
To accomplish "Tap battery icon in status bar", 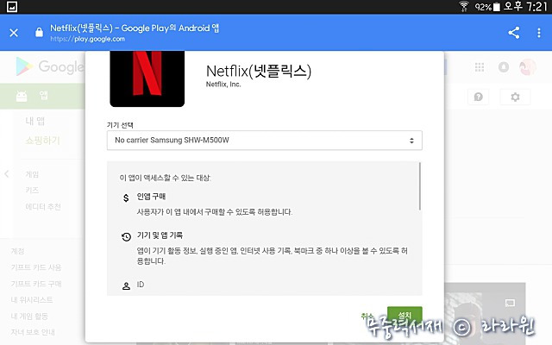I will (x=497, y=7).
